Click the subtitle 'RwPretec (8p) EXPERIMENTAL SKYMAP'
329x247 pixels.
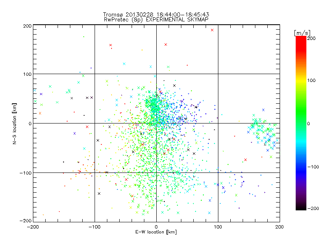156,20
